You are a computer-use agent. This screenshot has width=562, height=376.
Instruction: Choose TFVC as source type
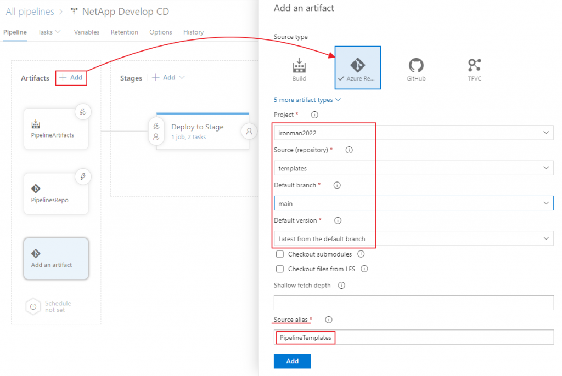[474, 69]
